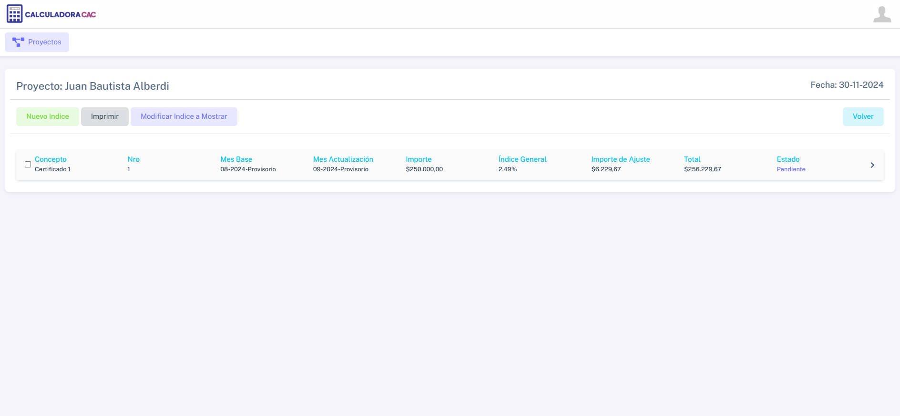Open the user profile avatar
900x416 pixels.
(882, 14)
